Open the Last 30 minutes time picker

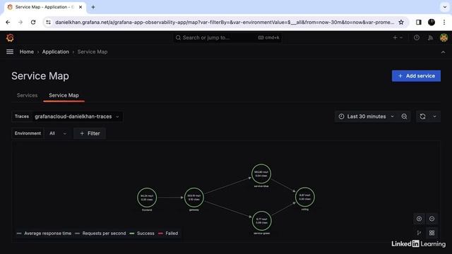click(x=367, y=116)
